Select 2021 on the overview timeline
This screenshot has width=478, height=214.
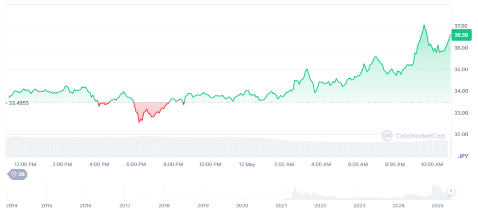tap(281, 206)
